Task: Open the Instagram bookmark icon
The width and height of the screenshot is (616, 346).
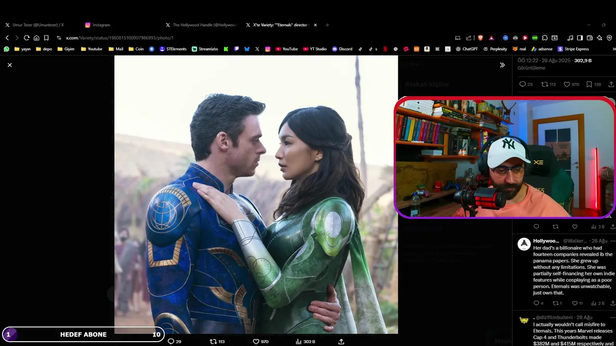Action: [268, 49]
